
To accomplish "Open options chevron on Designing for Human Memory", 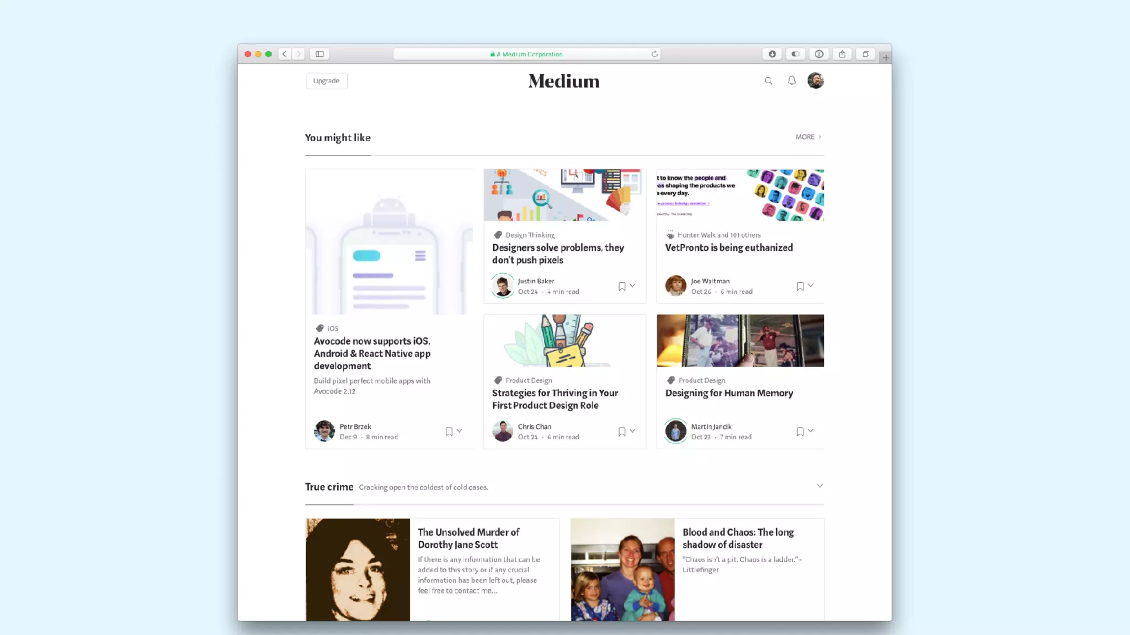I will (x=811, y=431).
